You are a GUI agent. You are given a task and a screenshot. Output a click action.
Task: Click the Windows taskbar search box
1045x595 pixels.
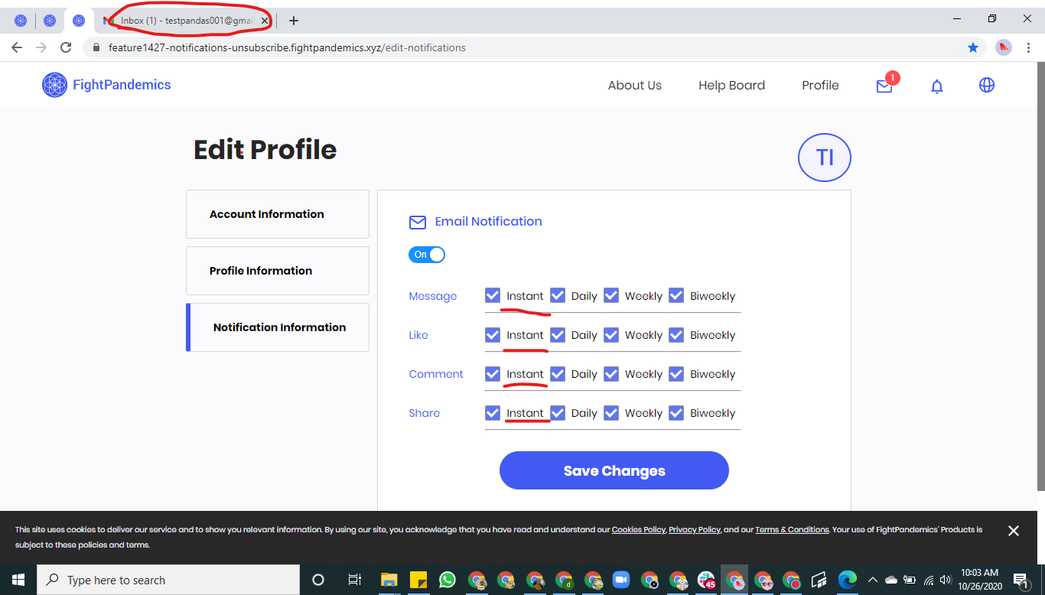click(x=168, y=580)
